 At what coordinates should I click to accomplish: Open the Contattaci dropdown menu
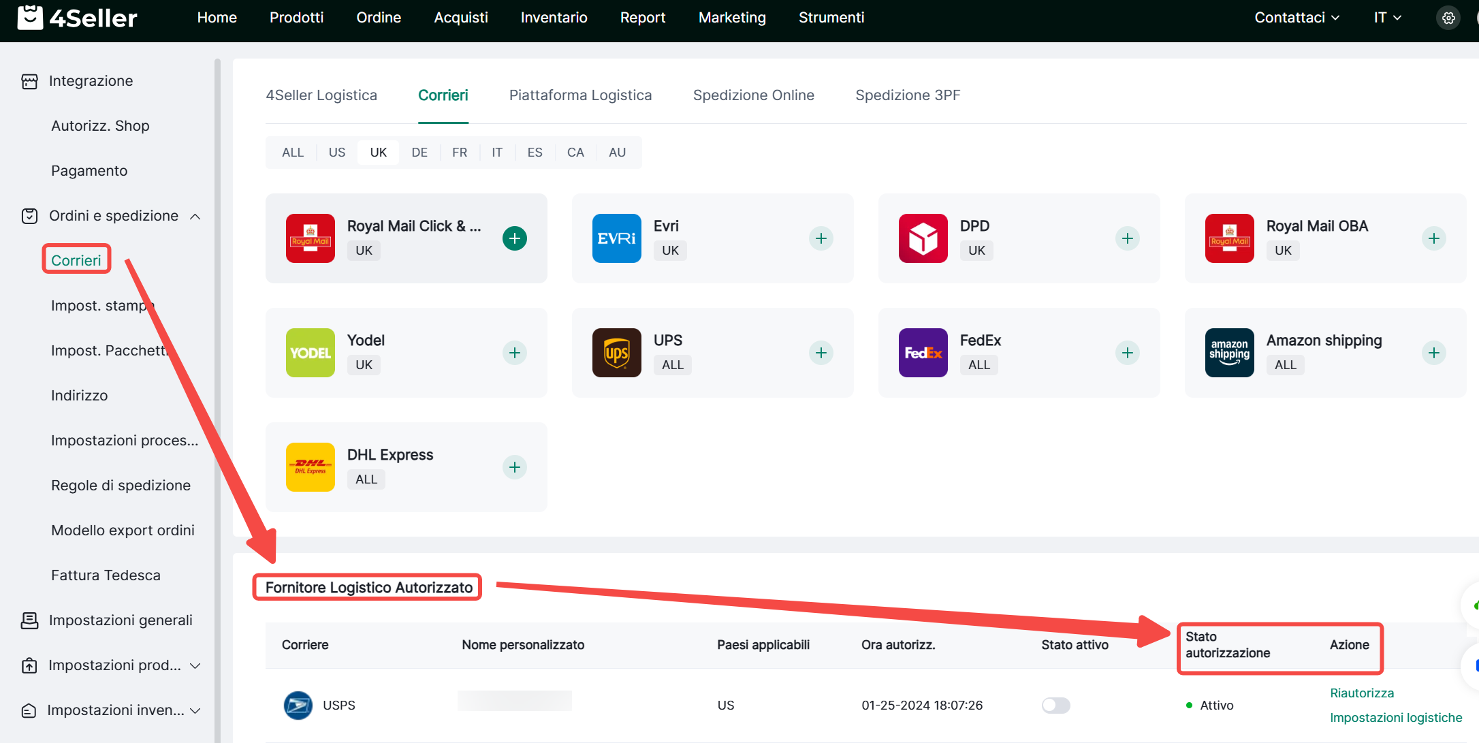pos(1297,18)
